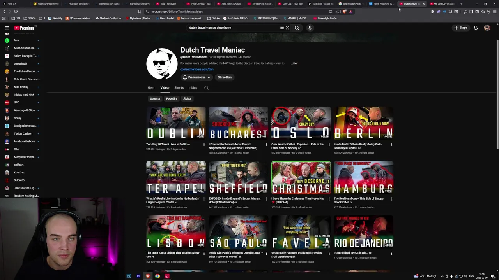Image resolution: width=499 pixels, height=280 pixels.
Task: Open the BUCHAREST video thumbnail
Action: (x=238, y=123)
